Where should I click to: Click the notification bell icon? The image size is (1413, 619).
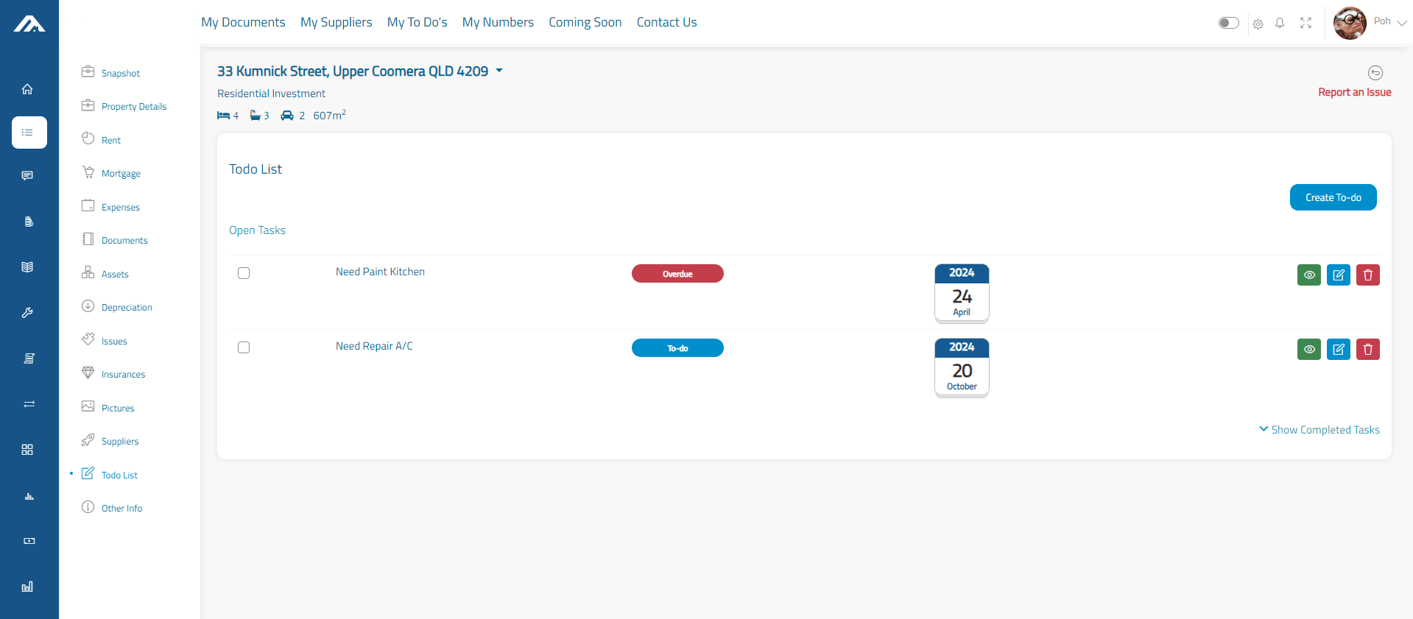click(x=1280, y=23)
